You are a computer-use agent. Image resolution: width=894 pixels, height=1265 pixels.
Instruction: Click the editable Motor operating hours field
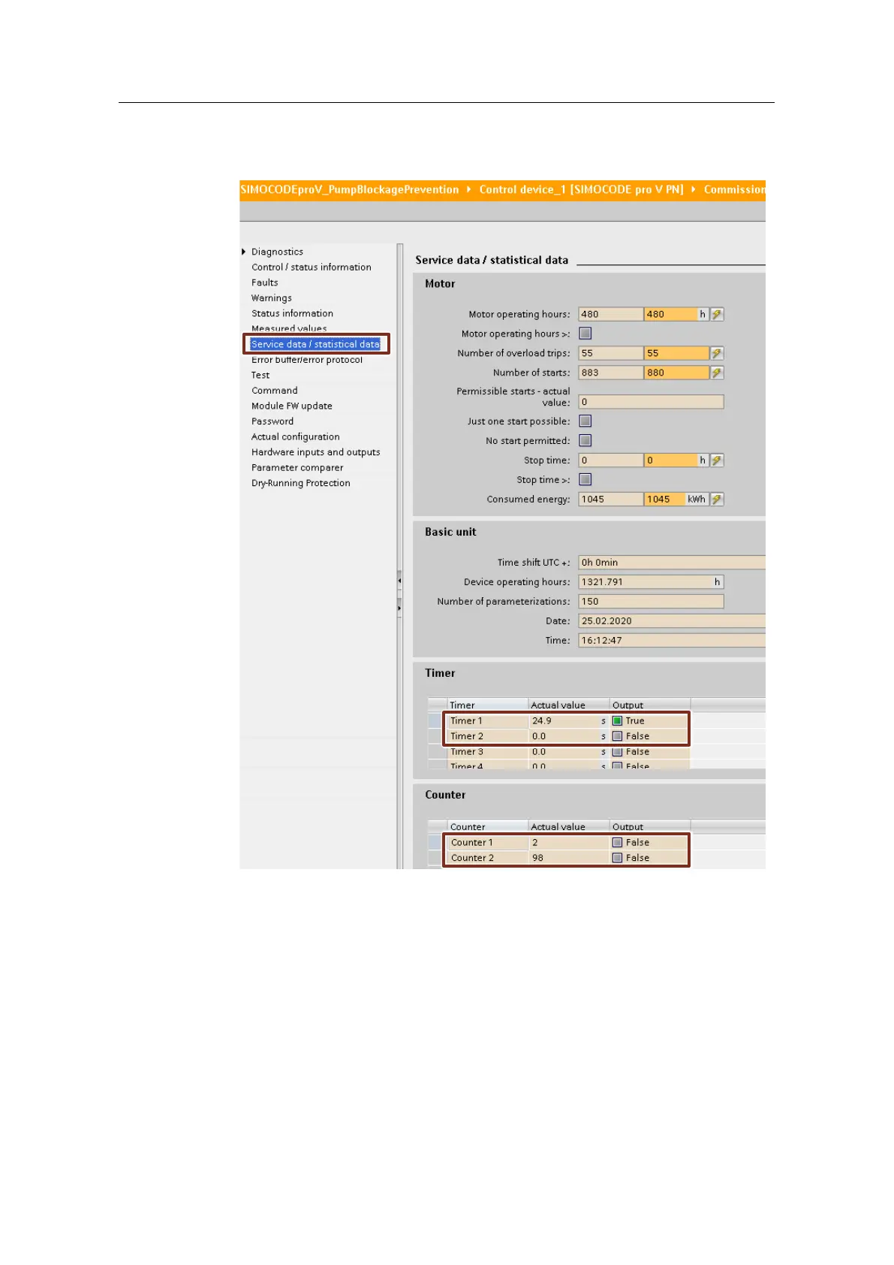pos(671,315)
